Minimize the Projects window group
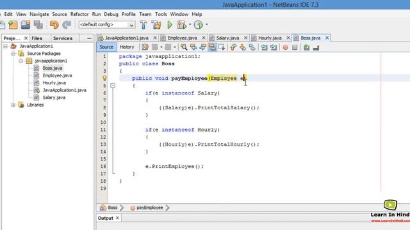 [x=89, y=38]
